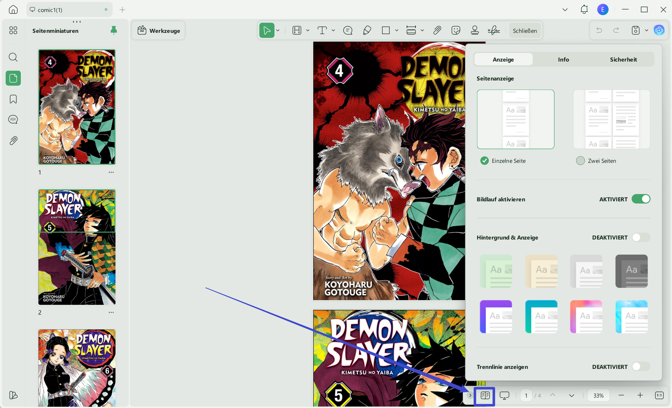Screen dimensions: 672x408
Task: Open the sticker tool
Action: (x=456, y=30)
